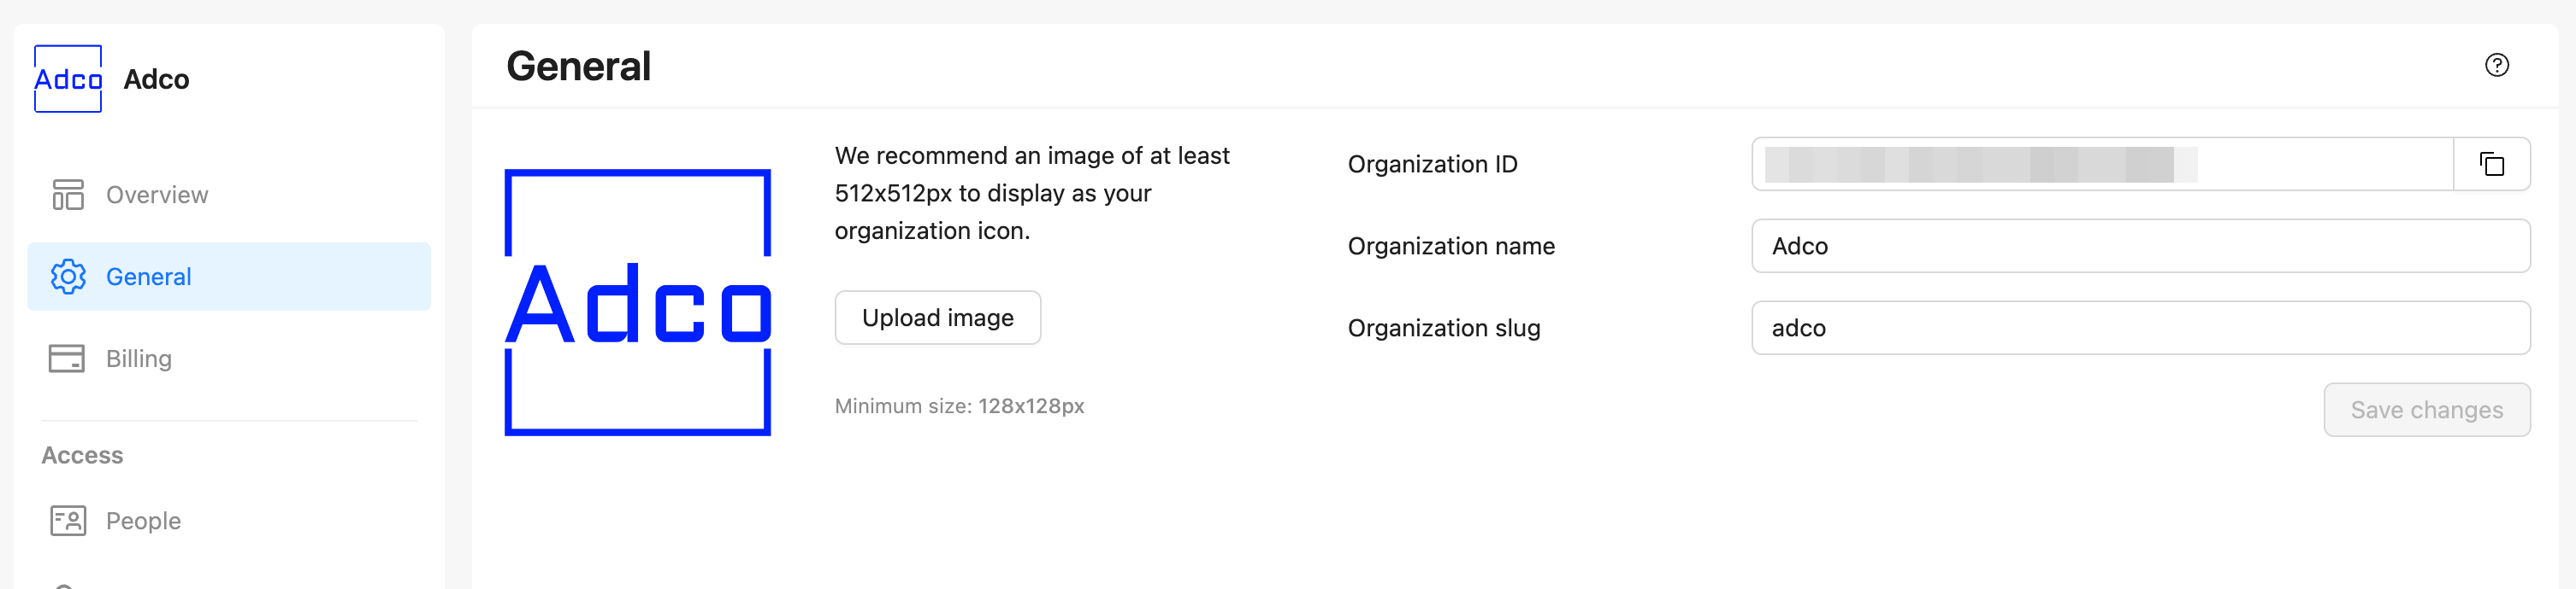Screen dimensions: 2576x589
Task: Select the General menu item
Action: [x=149, y=277]
